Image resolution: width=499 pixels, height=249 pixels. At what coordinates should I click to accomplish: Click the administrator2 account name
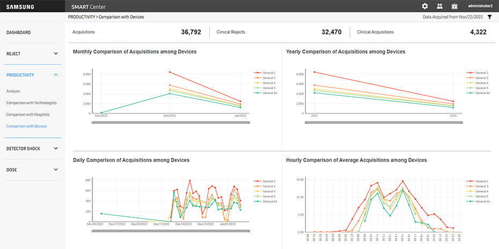point(480,6)
